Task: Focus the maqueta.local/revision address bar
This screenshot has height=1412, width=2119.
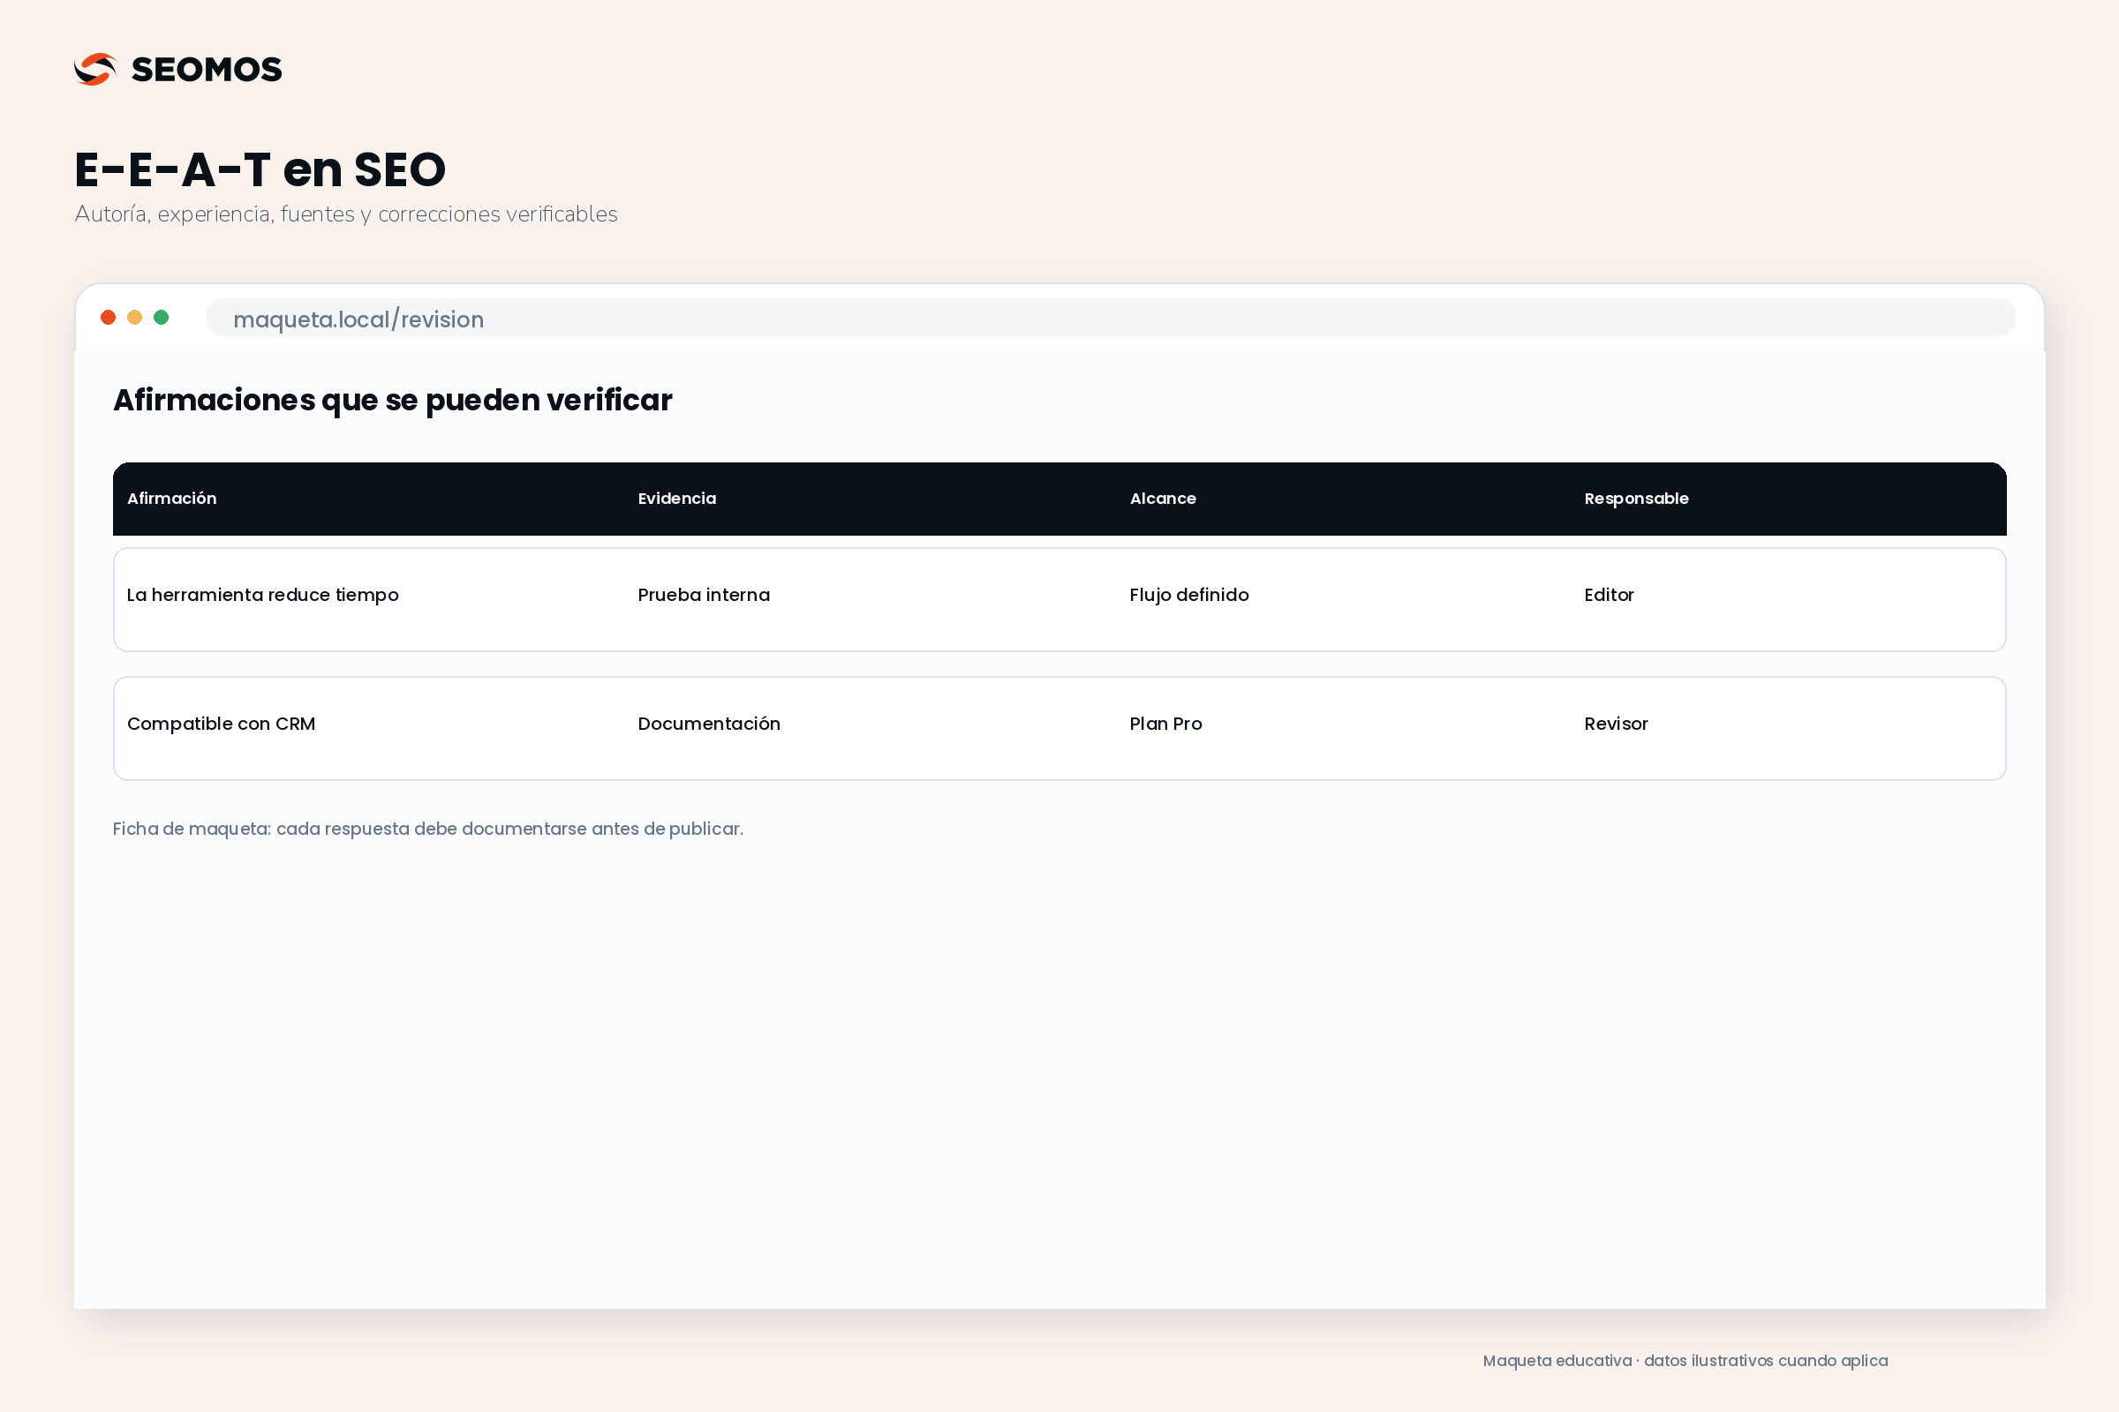Action: [1110, 318]
